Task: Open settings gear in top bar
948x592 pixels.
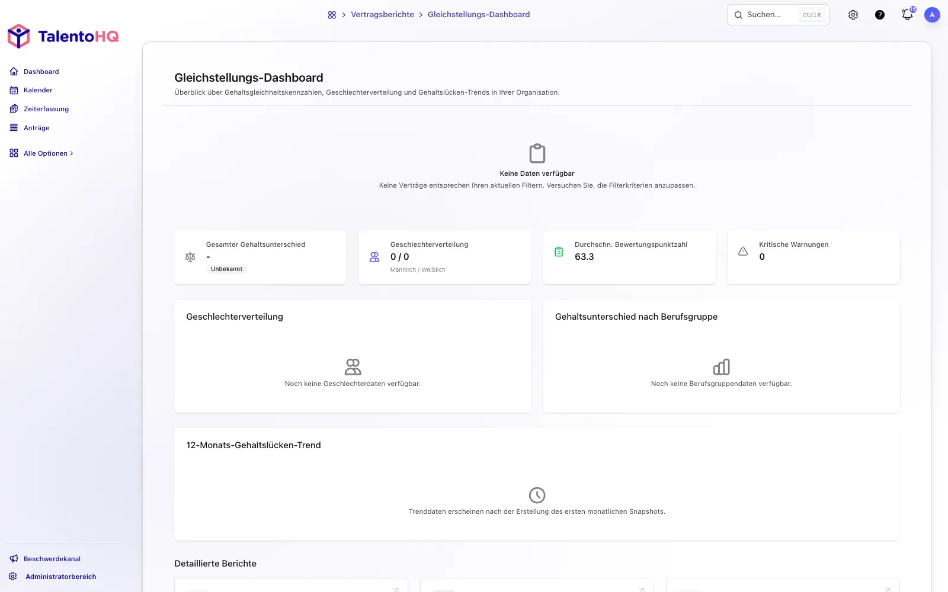Action: point(853,15)
